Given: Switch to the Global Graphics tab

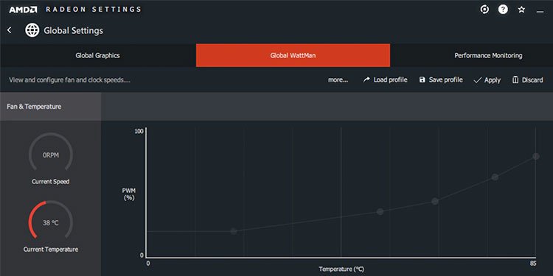Looking at the screenshot, I should 97,55.
